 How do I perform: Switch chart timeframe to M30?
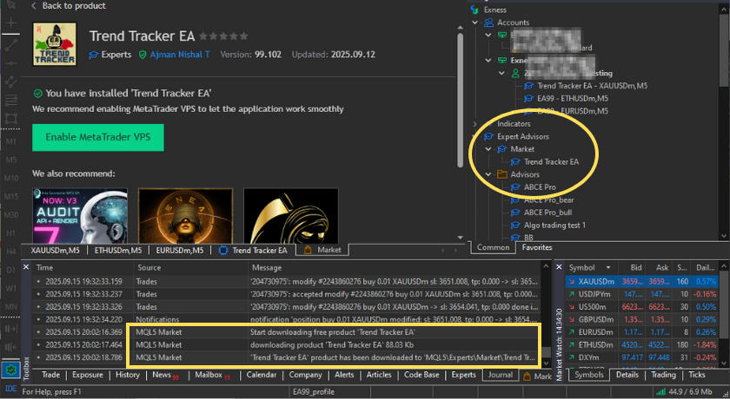click(11, 214)
